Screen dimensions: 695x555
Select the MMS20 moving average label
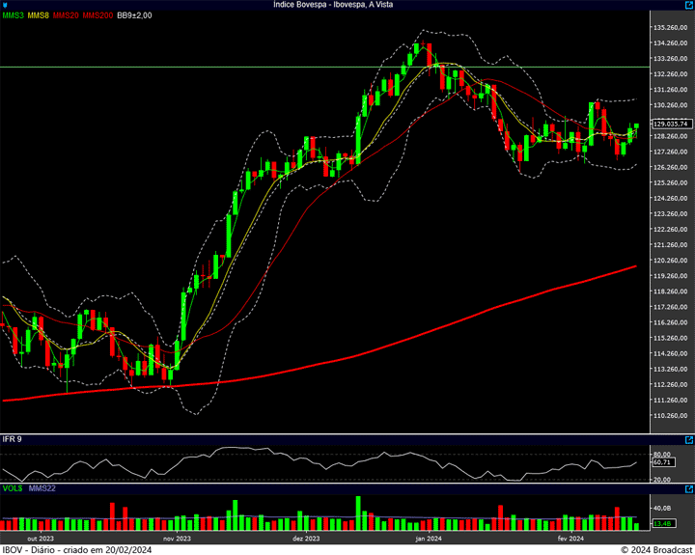[67, 15]
